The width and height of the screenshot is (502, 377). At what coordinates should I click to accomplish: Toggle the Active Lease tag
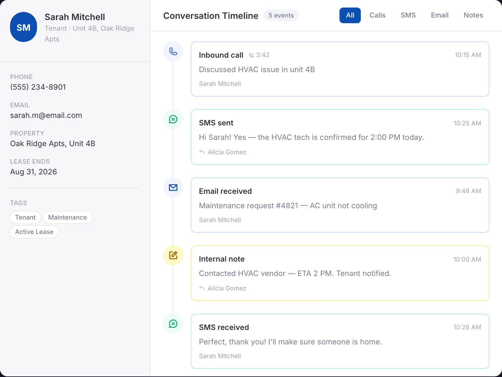coord(34,232)
